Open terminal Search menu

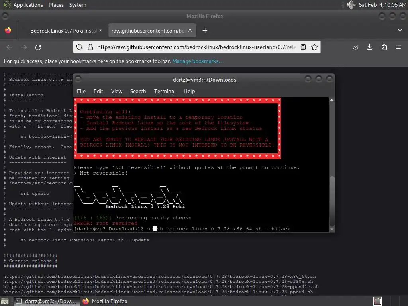click(138, 91)
